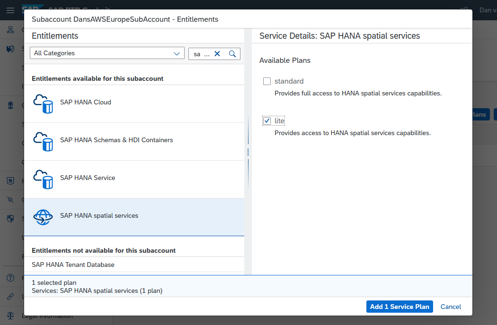
Task: Click the account explorer sidebar icon
Action: 10,30
